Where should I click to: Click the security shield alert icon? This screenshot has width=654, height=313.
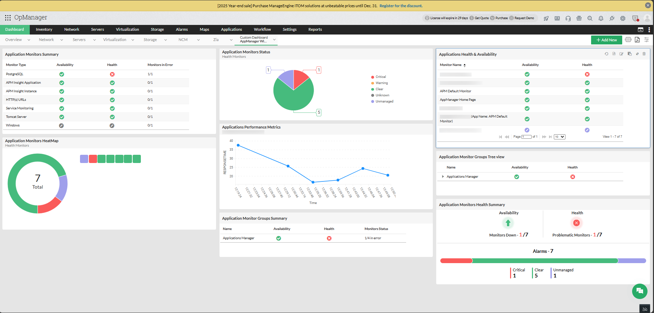tap(635, 18)
